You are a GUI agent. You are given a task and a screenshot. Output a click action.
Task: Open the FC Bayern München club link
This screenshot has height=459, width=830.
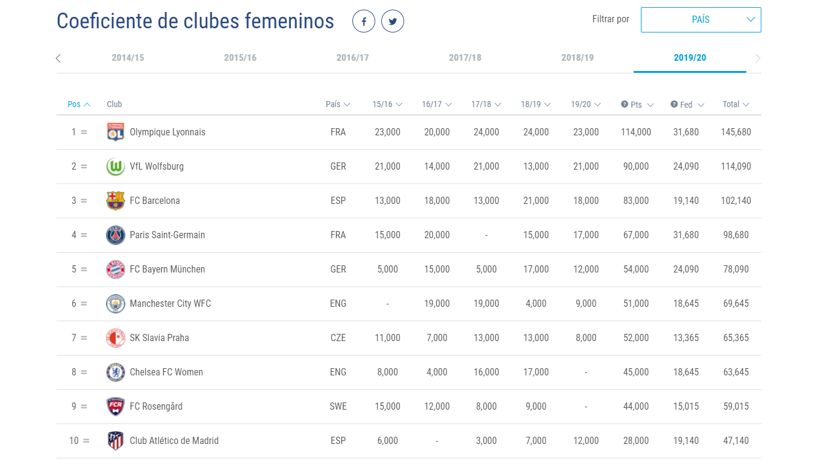(167, 269)
